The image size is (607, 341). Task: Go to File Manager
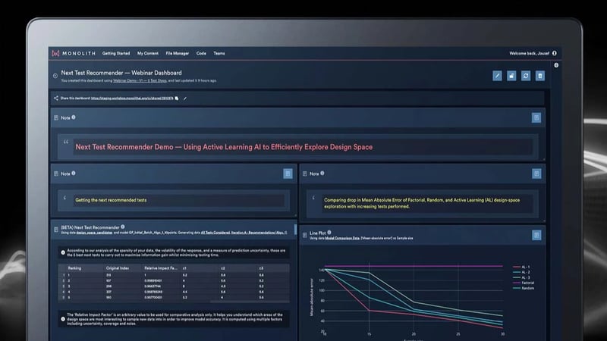point(177,53)
